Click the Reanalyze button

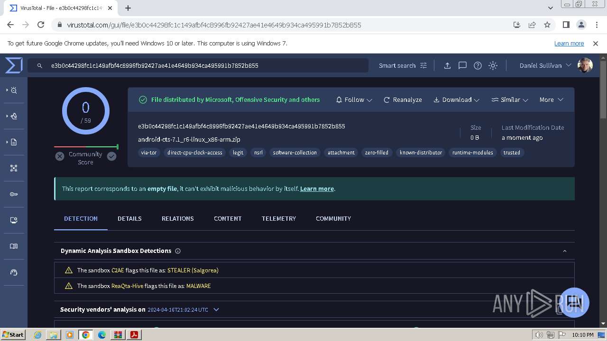click(403, 99)
